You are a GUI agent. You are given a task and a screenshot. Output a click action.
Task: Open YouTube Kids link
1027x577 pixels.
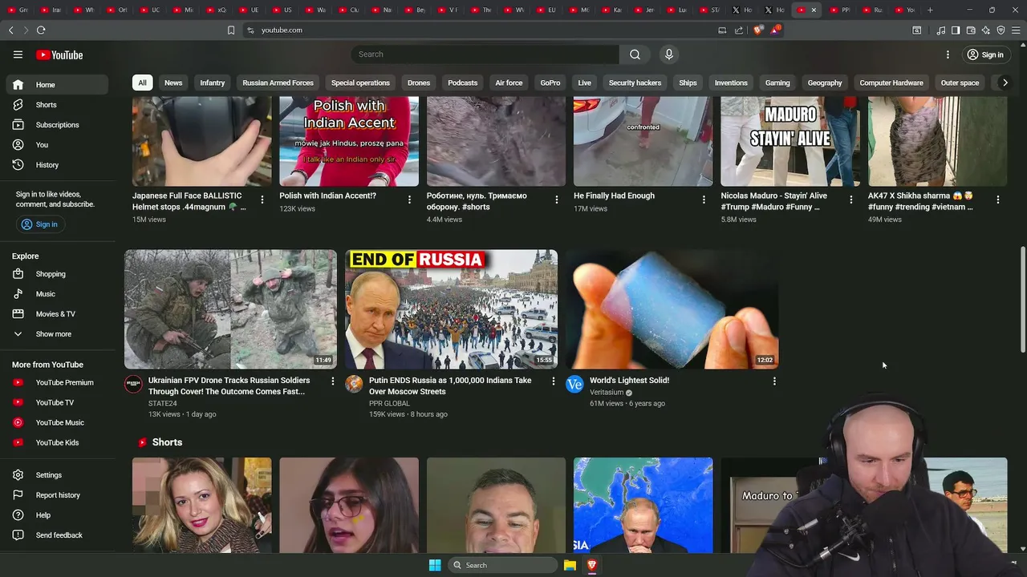point(56,443)
